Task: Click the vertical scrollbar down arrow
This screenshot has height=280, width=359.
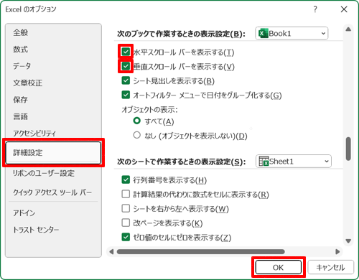Action: click(348, 241)
